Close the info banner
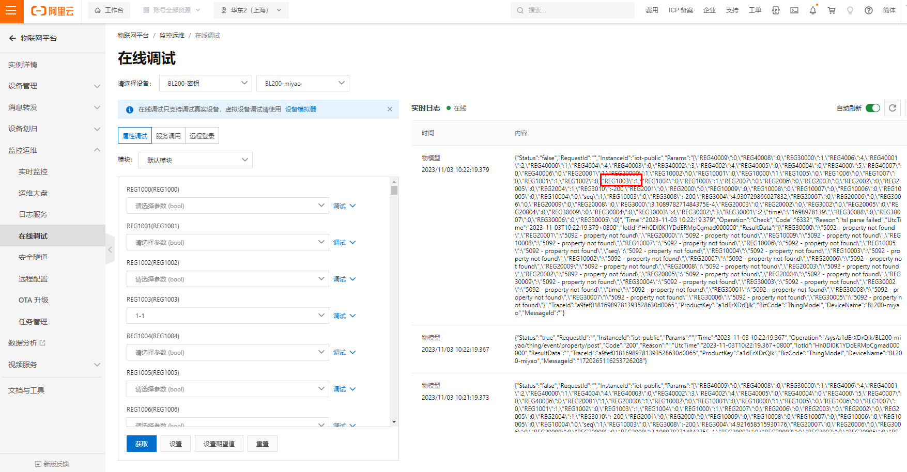Screen dimensions: 907x472 click(x=390, y=109)
